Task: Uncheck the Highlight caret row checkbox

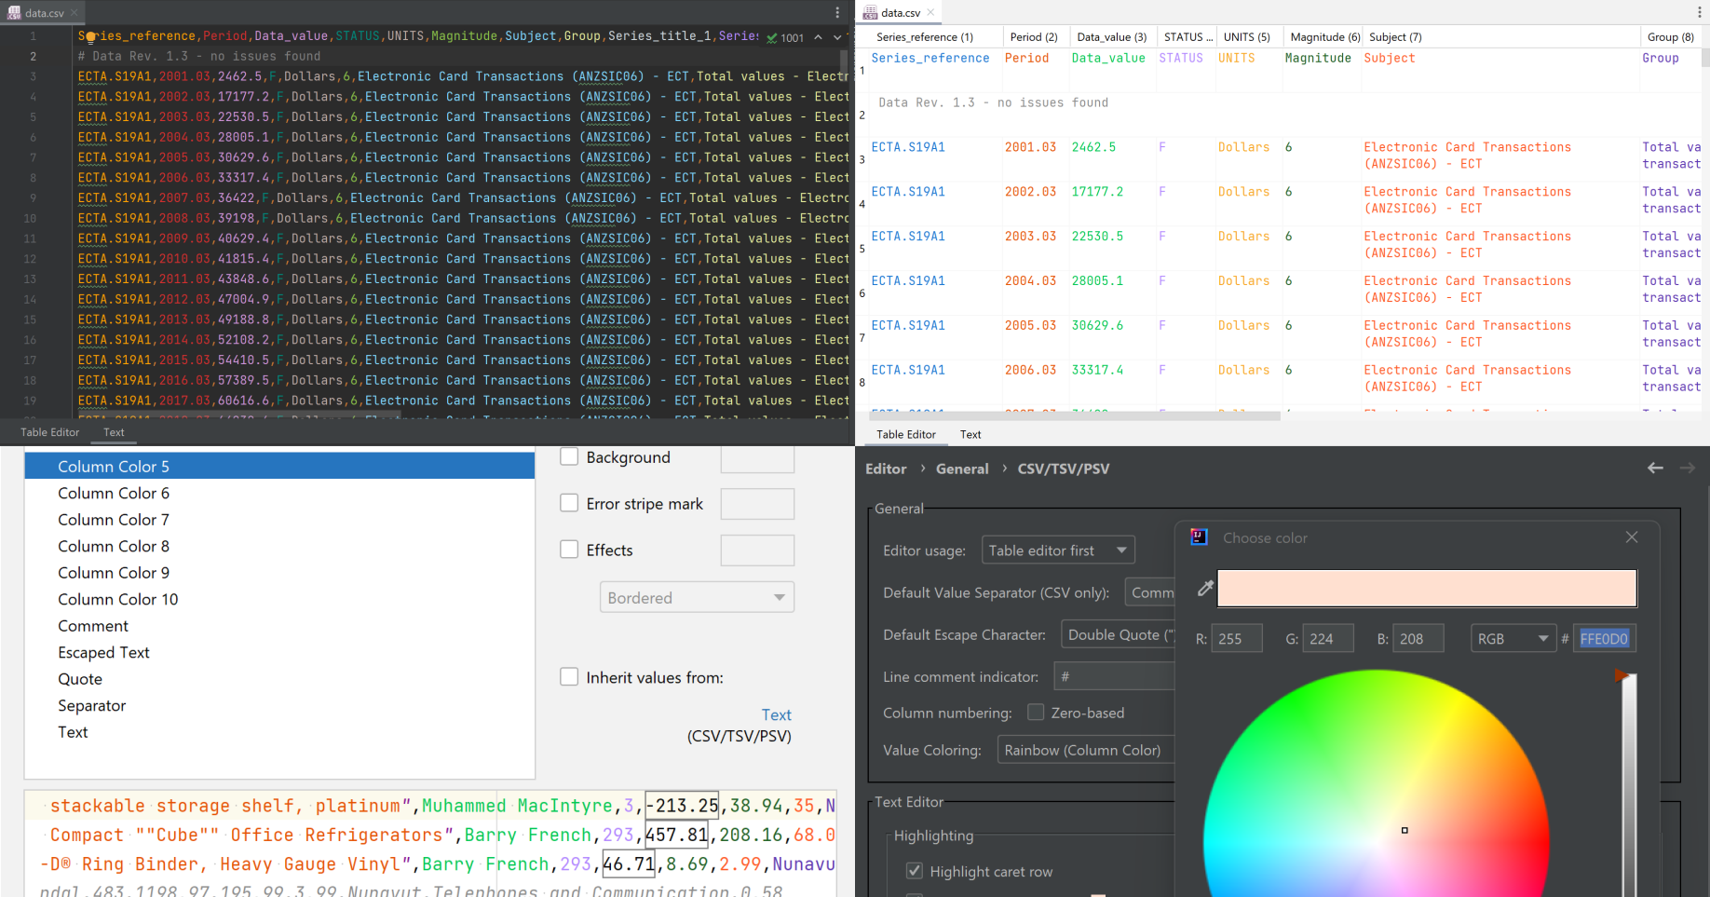Action: [915, 872]
